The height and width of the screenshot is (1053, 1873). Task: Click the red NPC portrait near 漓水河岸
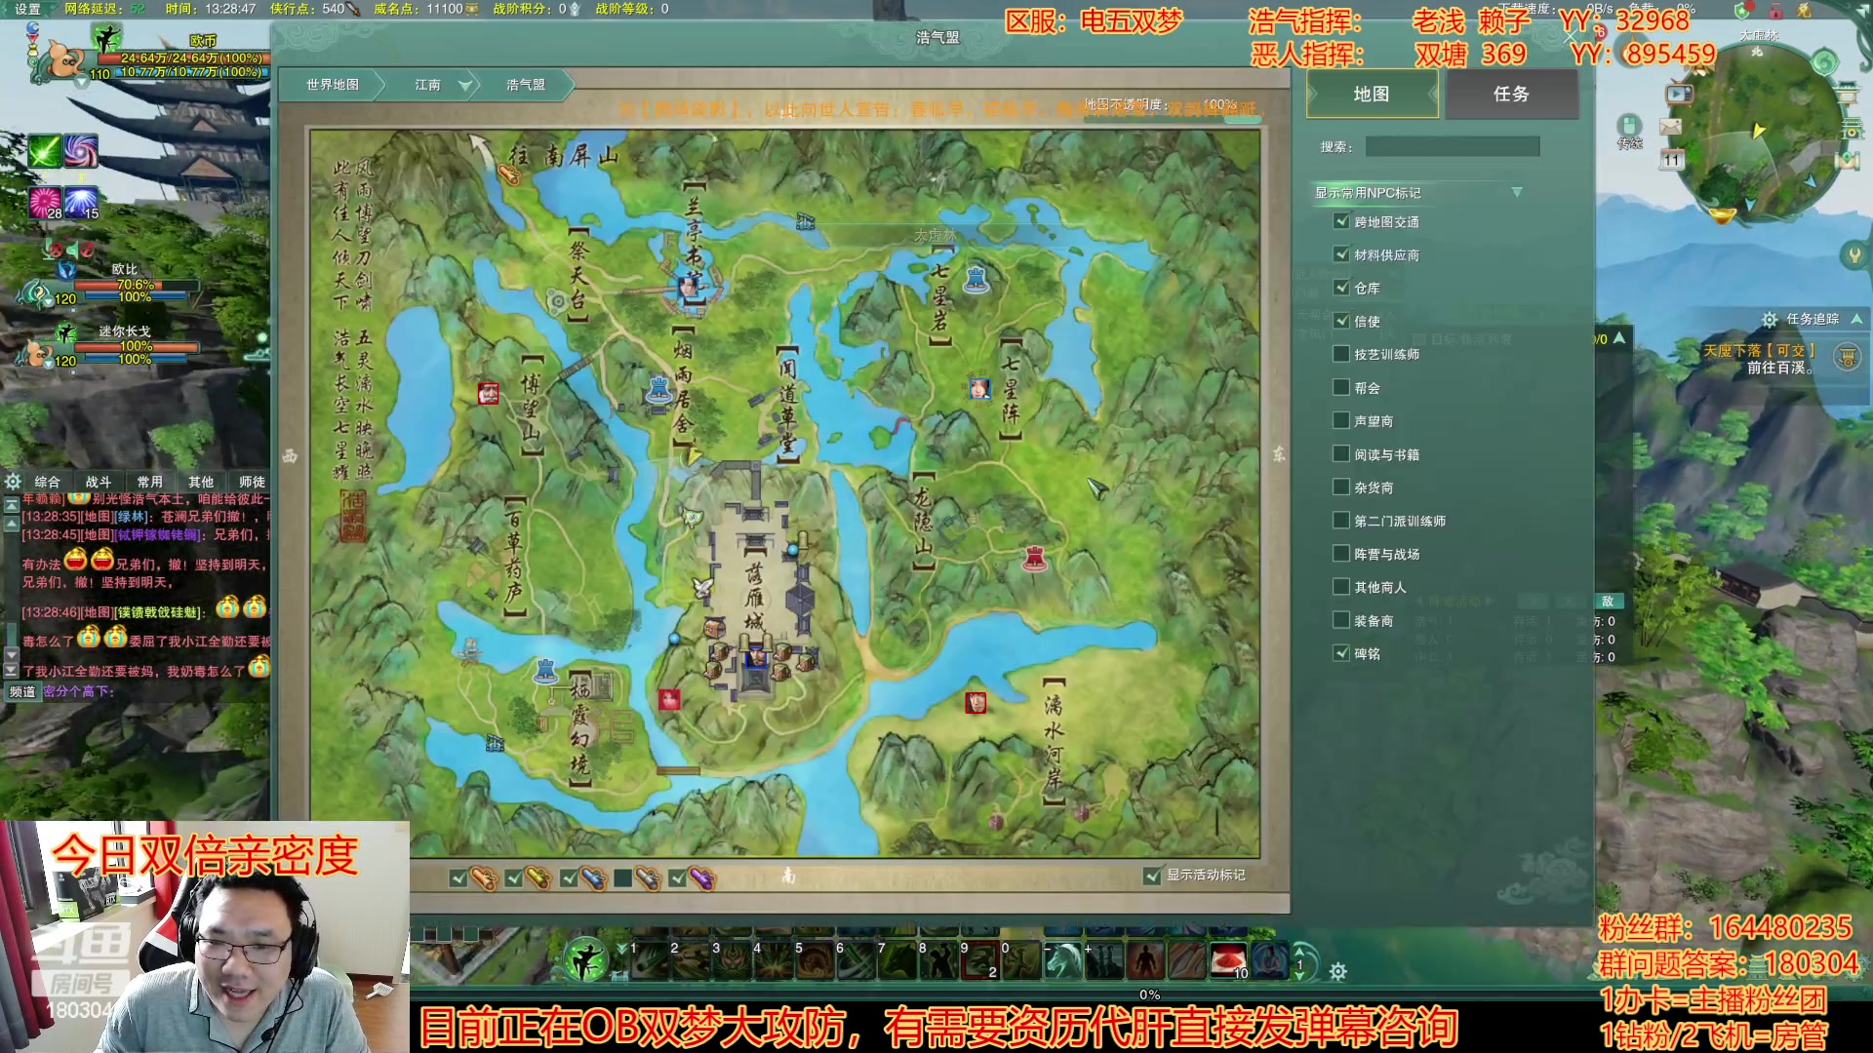point(976,702)
